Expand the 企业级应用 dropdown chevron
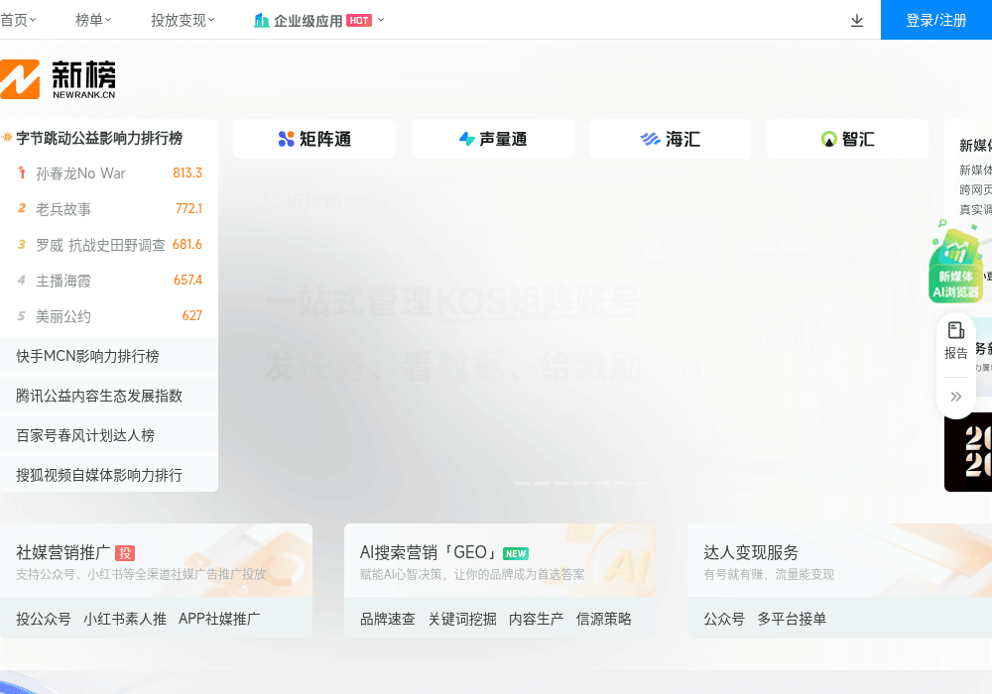This screenshot has width=992, height=694. [x=381, y=20]
